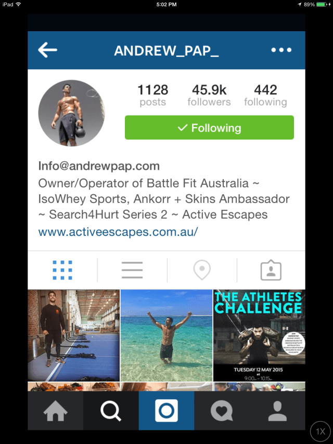The height and width of the screenshot is (444, 333).
Task: Open the three-dot options menu
Action: pos(281,50)
